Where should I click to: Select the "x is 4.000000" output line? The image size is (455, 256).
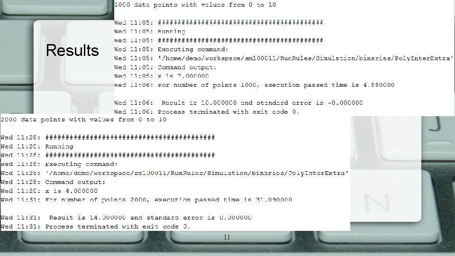point(49,191)
